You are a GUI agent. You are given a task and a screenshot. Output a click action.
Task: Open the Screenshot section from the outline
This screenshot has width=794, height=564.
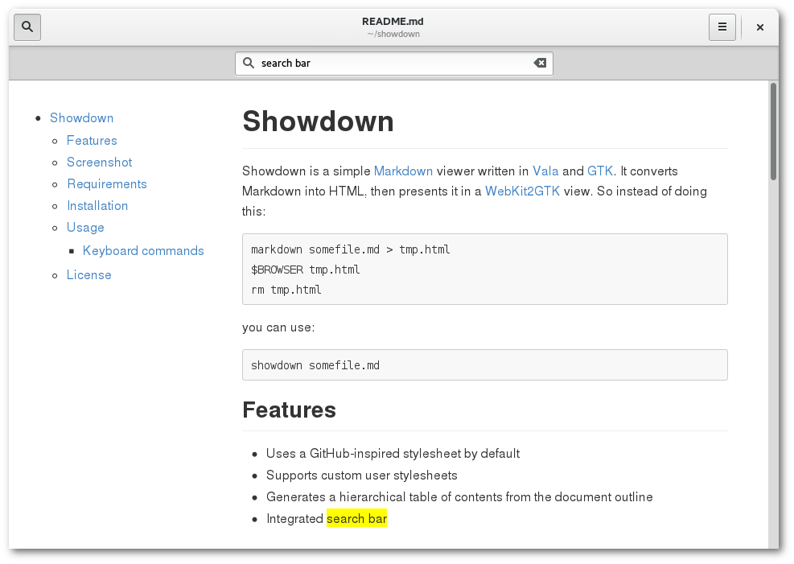(99, 162)
